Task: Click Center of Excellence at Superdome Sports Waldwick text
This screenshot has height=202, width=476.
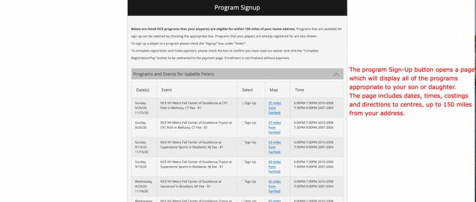Action: (192, 145)
